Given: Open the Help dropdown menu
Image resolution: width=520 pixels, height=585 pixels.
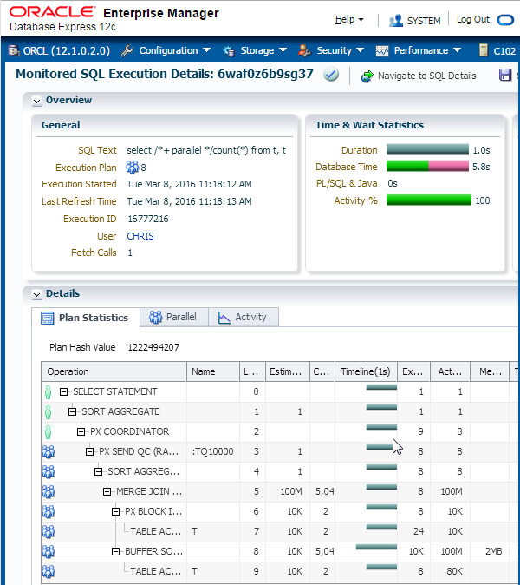Looking at the screenshot, I should (x=349, y=20).
